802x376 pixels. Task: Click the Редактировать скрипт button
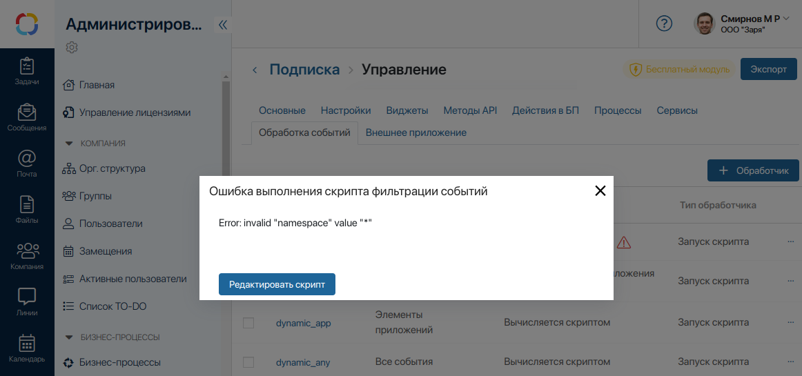(x=277, y=284)
